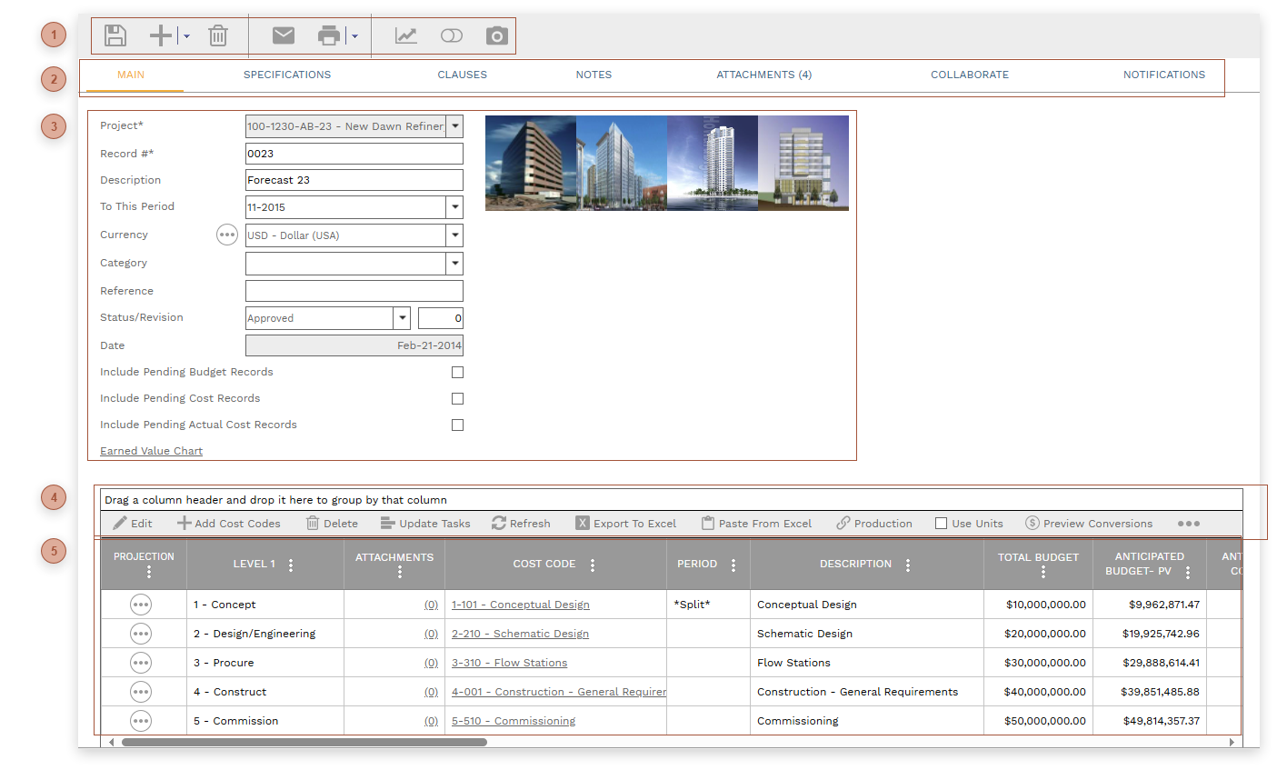
Task: Click the ellipsis button beside Currency
Action: [227, 235]
